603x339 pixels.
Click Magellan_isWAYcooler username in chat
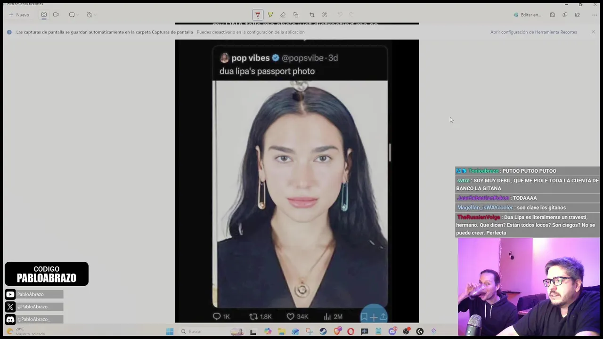(x=485, y=208)
